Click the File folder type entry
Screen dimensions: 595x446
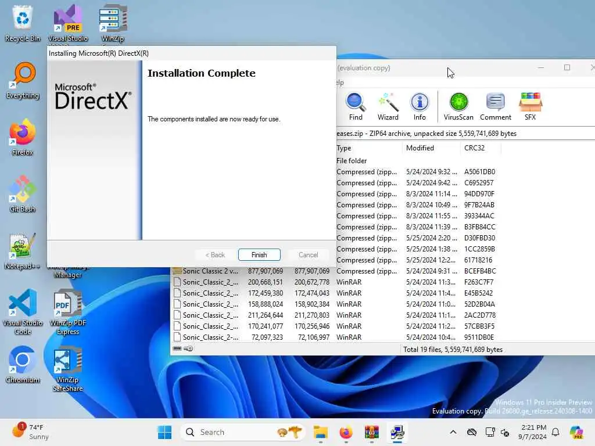[x=352, y=161]
